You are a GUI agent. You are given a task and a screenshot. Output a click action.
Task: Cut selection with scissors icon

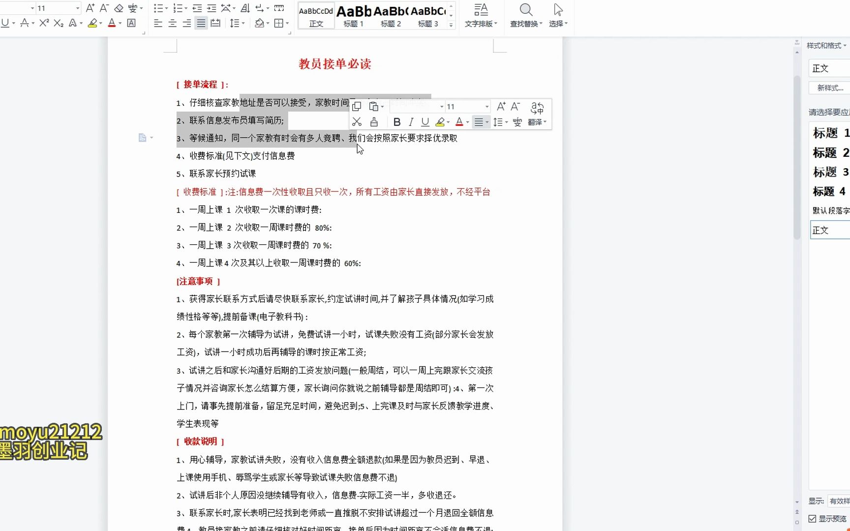(357, 122)
